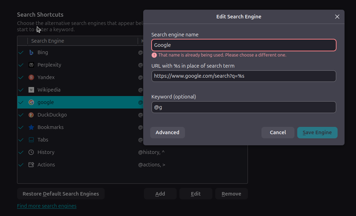356x216 pixels.
Task: Click Restore Default Search Engines button
Action: point(61,194)
